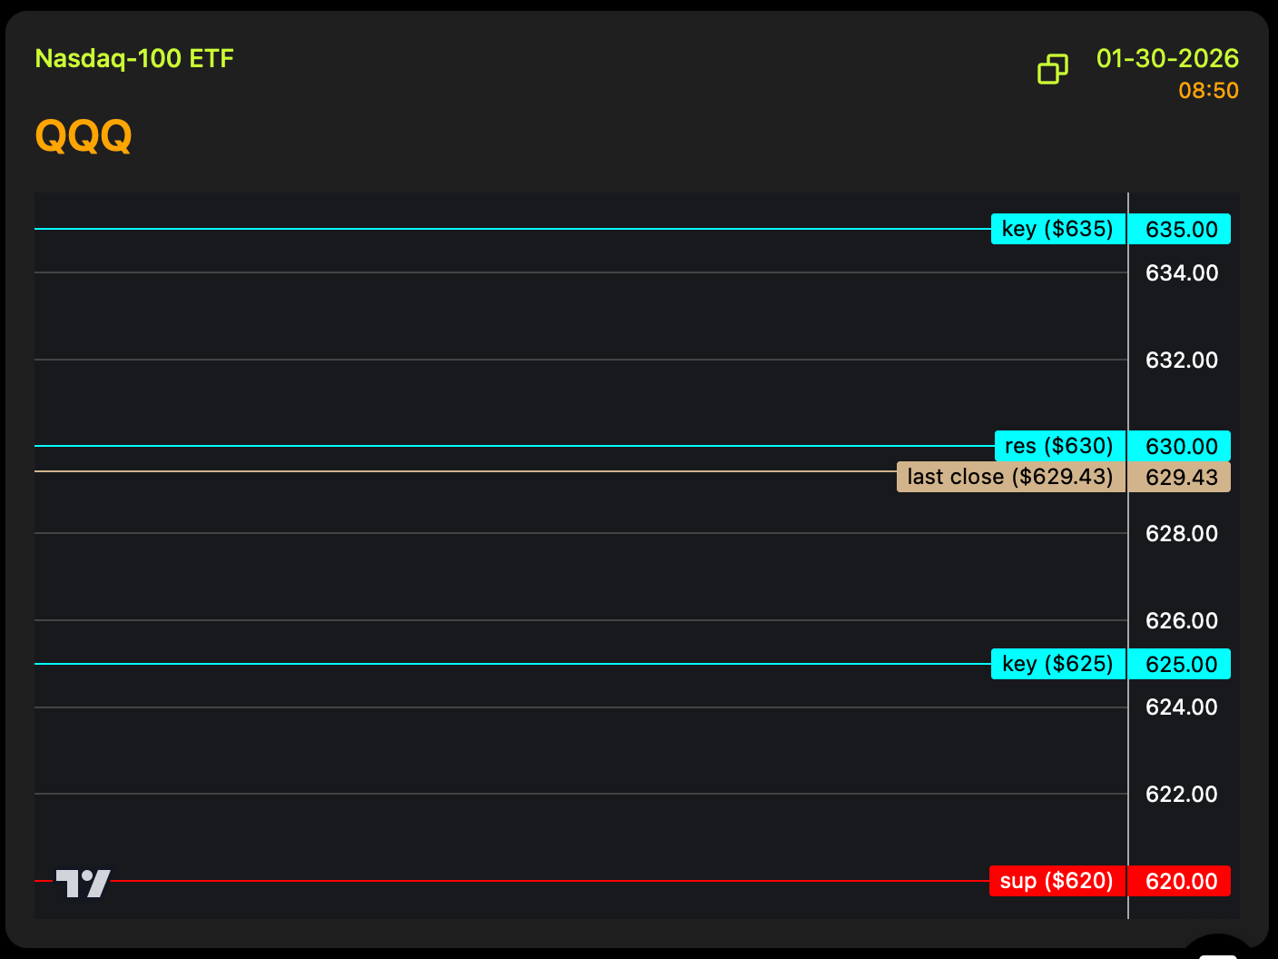The height and width of the screenshot is (959, 1278).
Task: Click the QQQ ticker symbol
Action: click(x=84, y=136)
